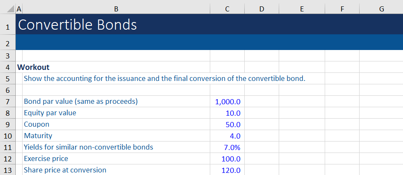Select column B header
This screenshot has height=175, width=403.
tap(116, 8)
